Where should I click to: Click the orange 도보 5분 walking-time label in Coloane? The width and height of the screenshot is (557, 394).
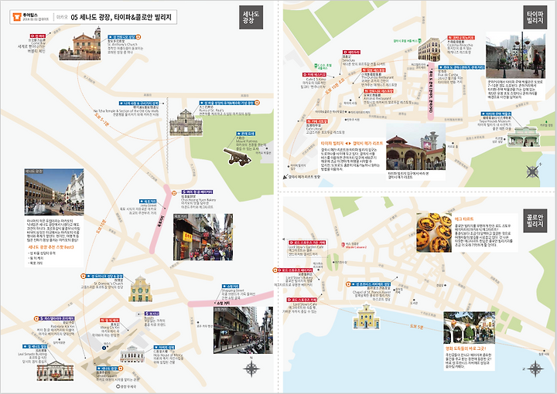coord(417,326)
